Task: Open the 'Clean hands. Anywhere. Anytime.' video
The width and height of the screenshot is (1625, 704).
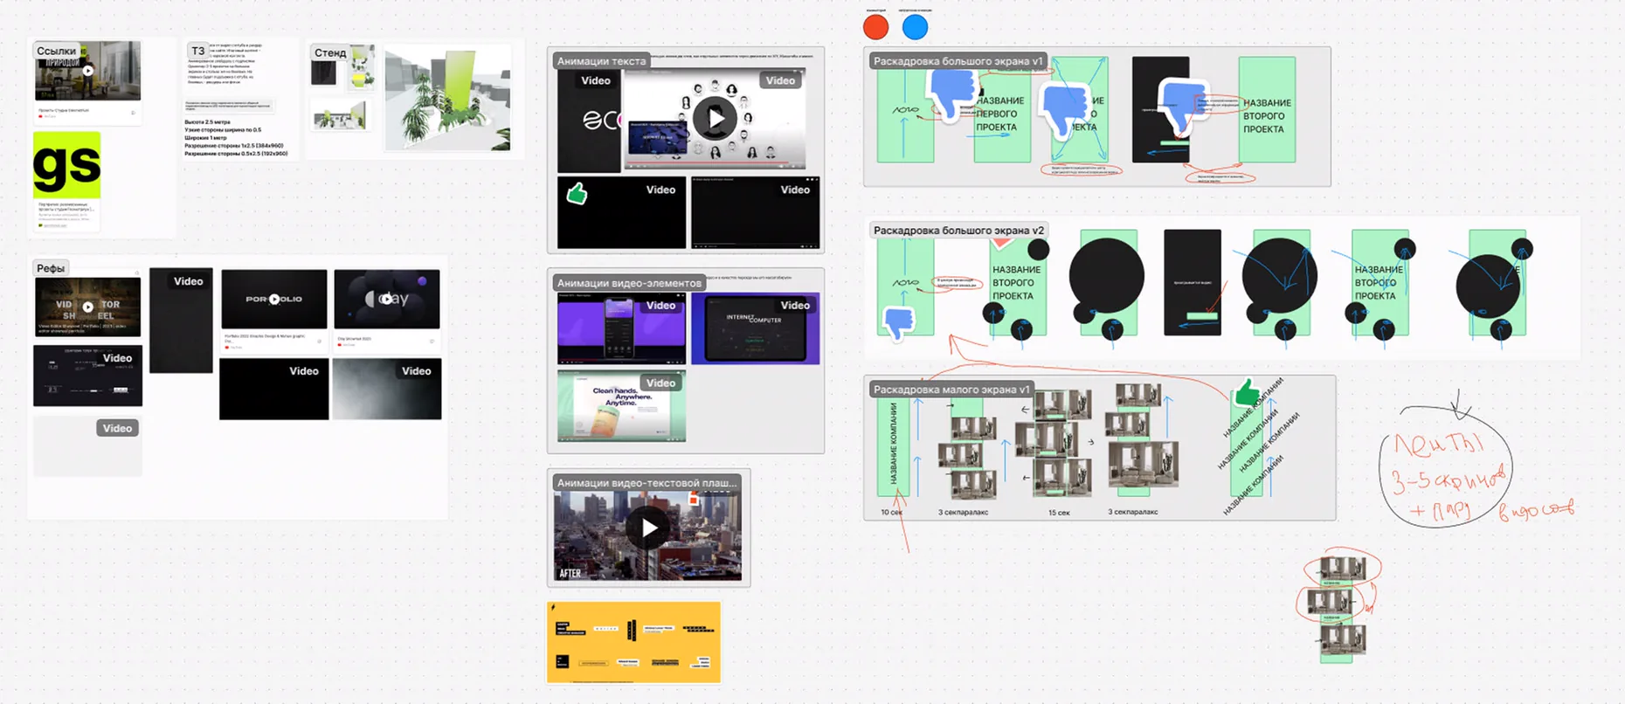Action: [622, 405]
